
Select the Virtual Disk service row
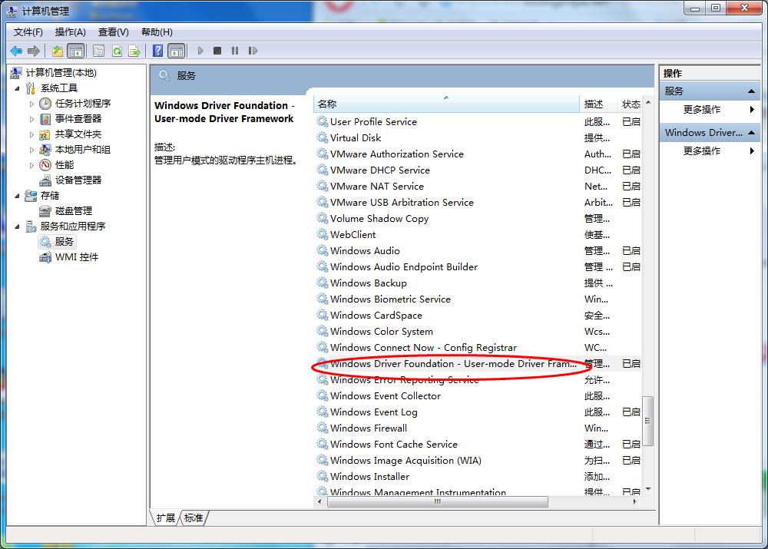(478, 137)
